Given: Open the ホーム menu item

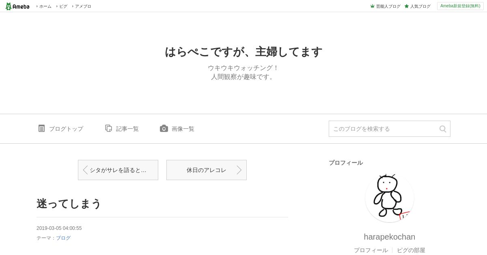Looking at the screenshot, I should click(x=45, y=6).
